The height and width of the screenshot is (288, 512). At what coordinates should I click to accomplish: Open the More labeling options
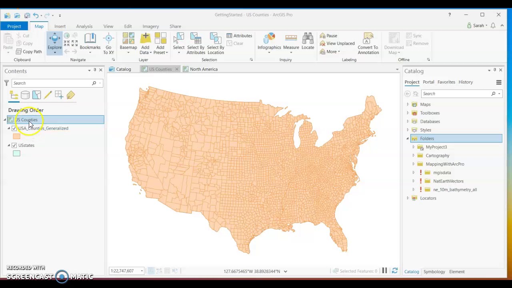click(330, 52)
